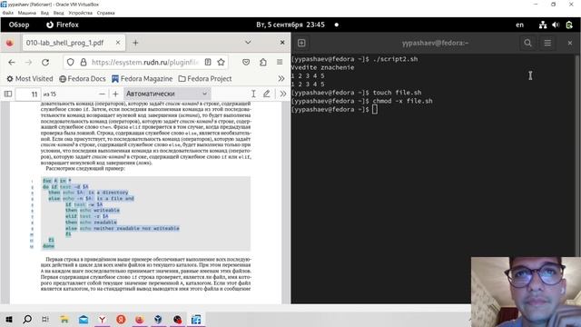Viewport: 581px width, 327px height.
Task: Open Fedora Docs bookmark
Action: tap(83, 79)
